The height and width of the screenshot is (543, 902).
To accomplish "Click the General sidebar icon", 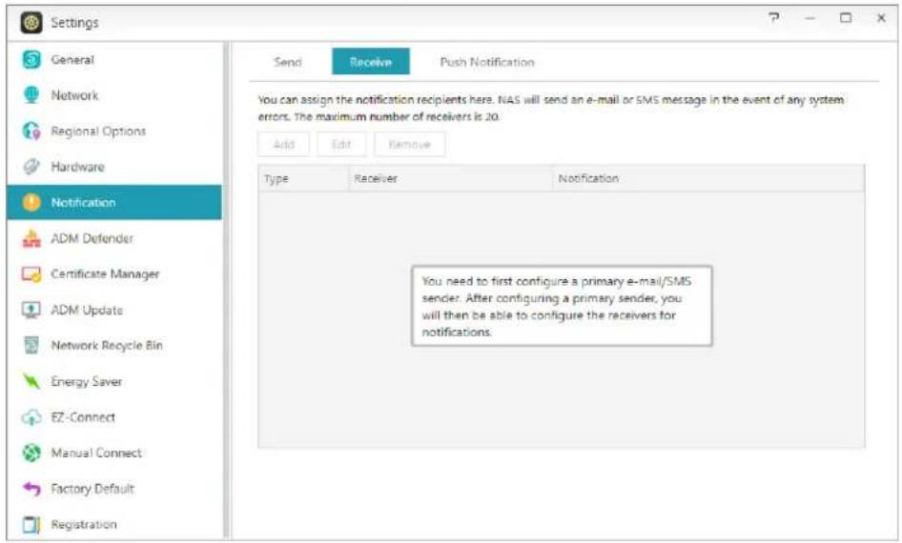I will tap(31, 59).
